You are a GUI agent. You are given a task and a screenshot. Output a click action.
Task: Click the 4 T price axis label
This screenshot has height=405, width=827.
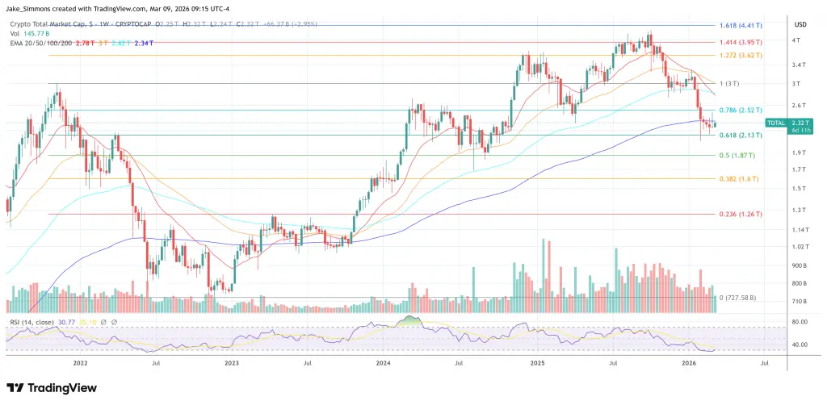click(796, 40)
